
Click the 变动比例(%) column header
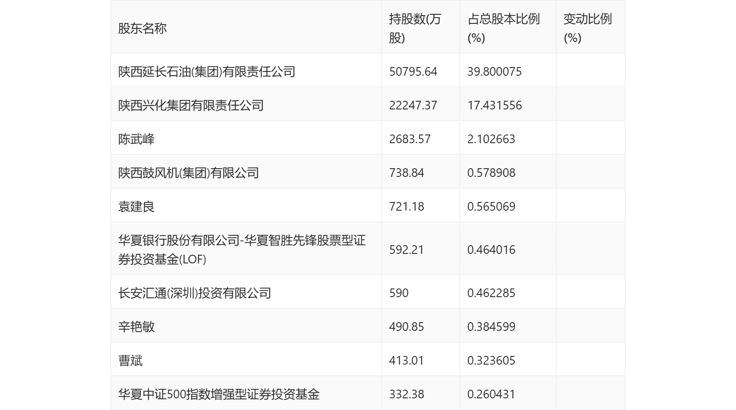coord(588,29)
